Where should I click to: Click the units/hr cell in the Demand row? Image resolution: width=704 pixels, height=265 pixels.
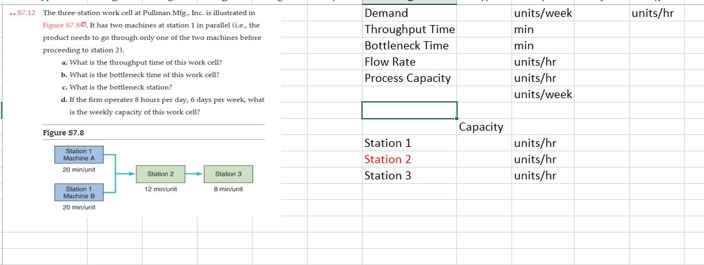(656, 13)
